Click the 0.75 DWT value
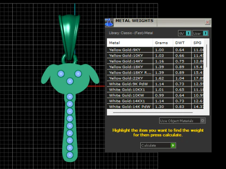The width and height of the screenshot is (226, 169). coord(180,61)
